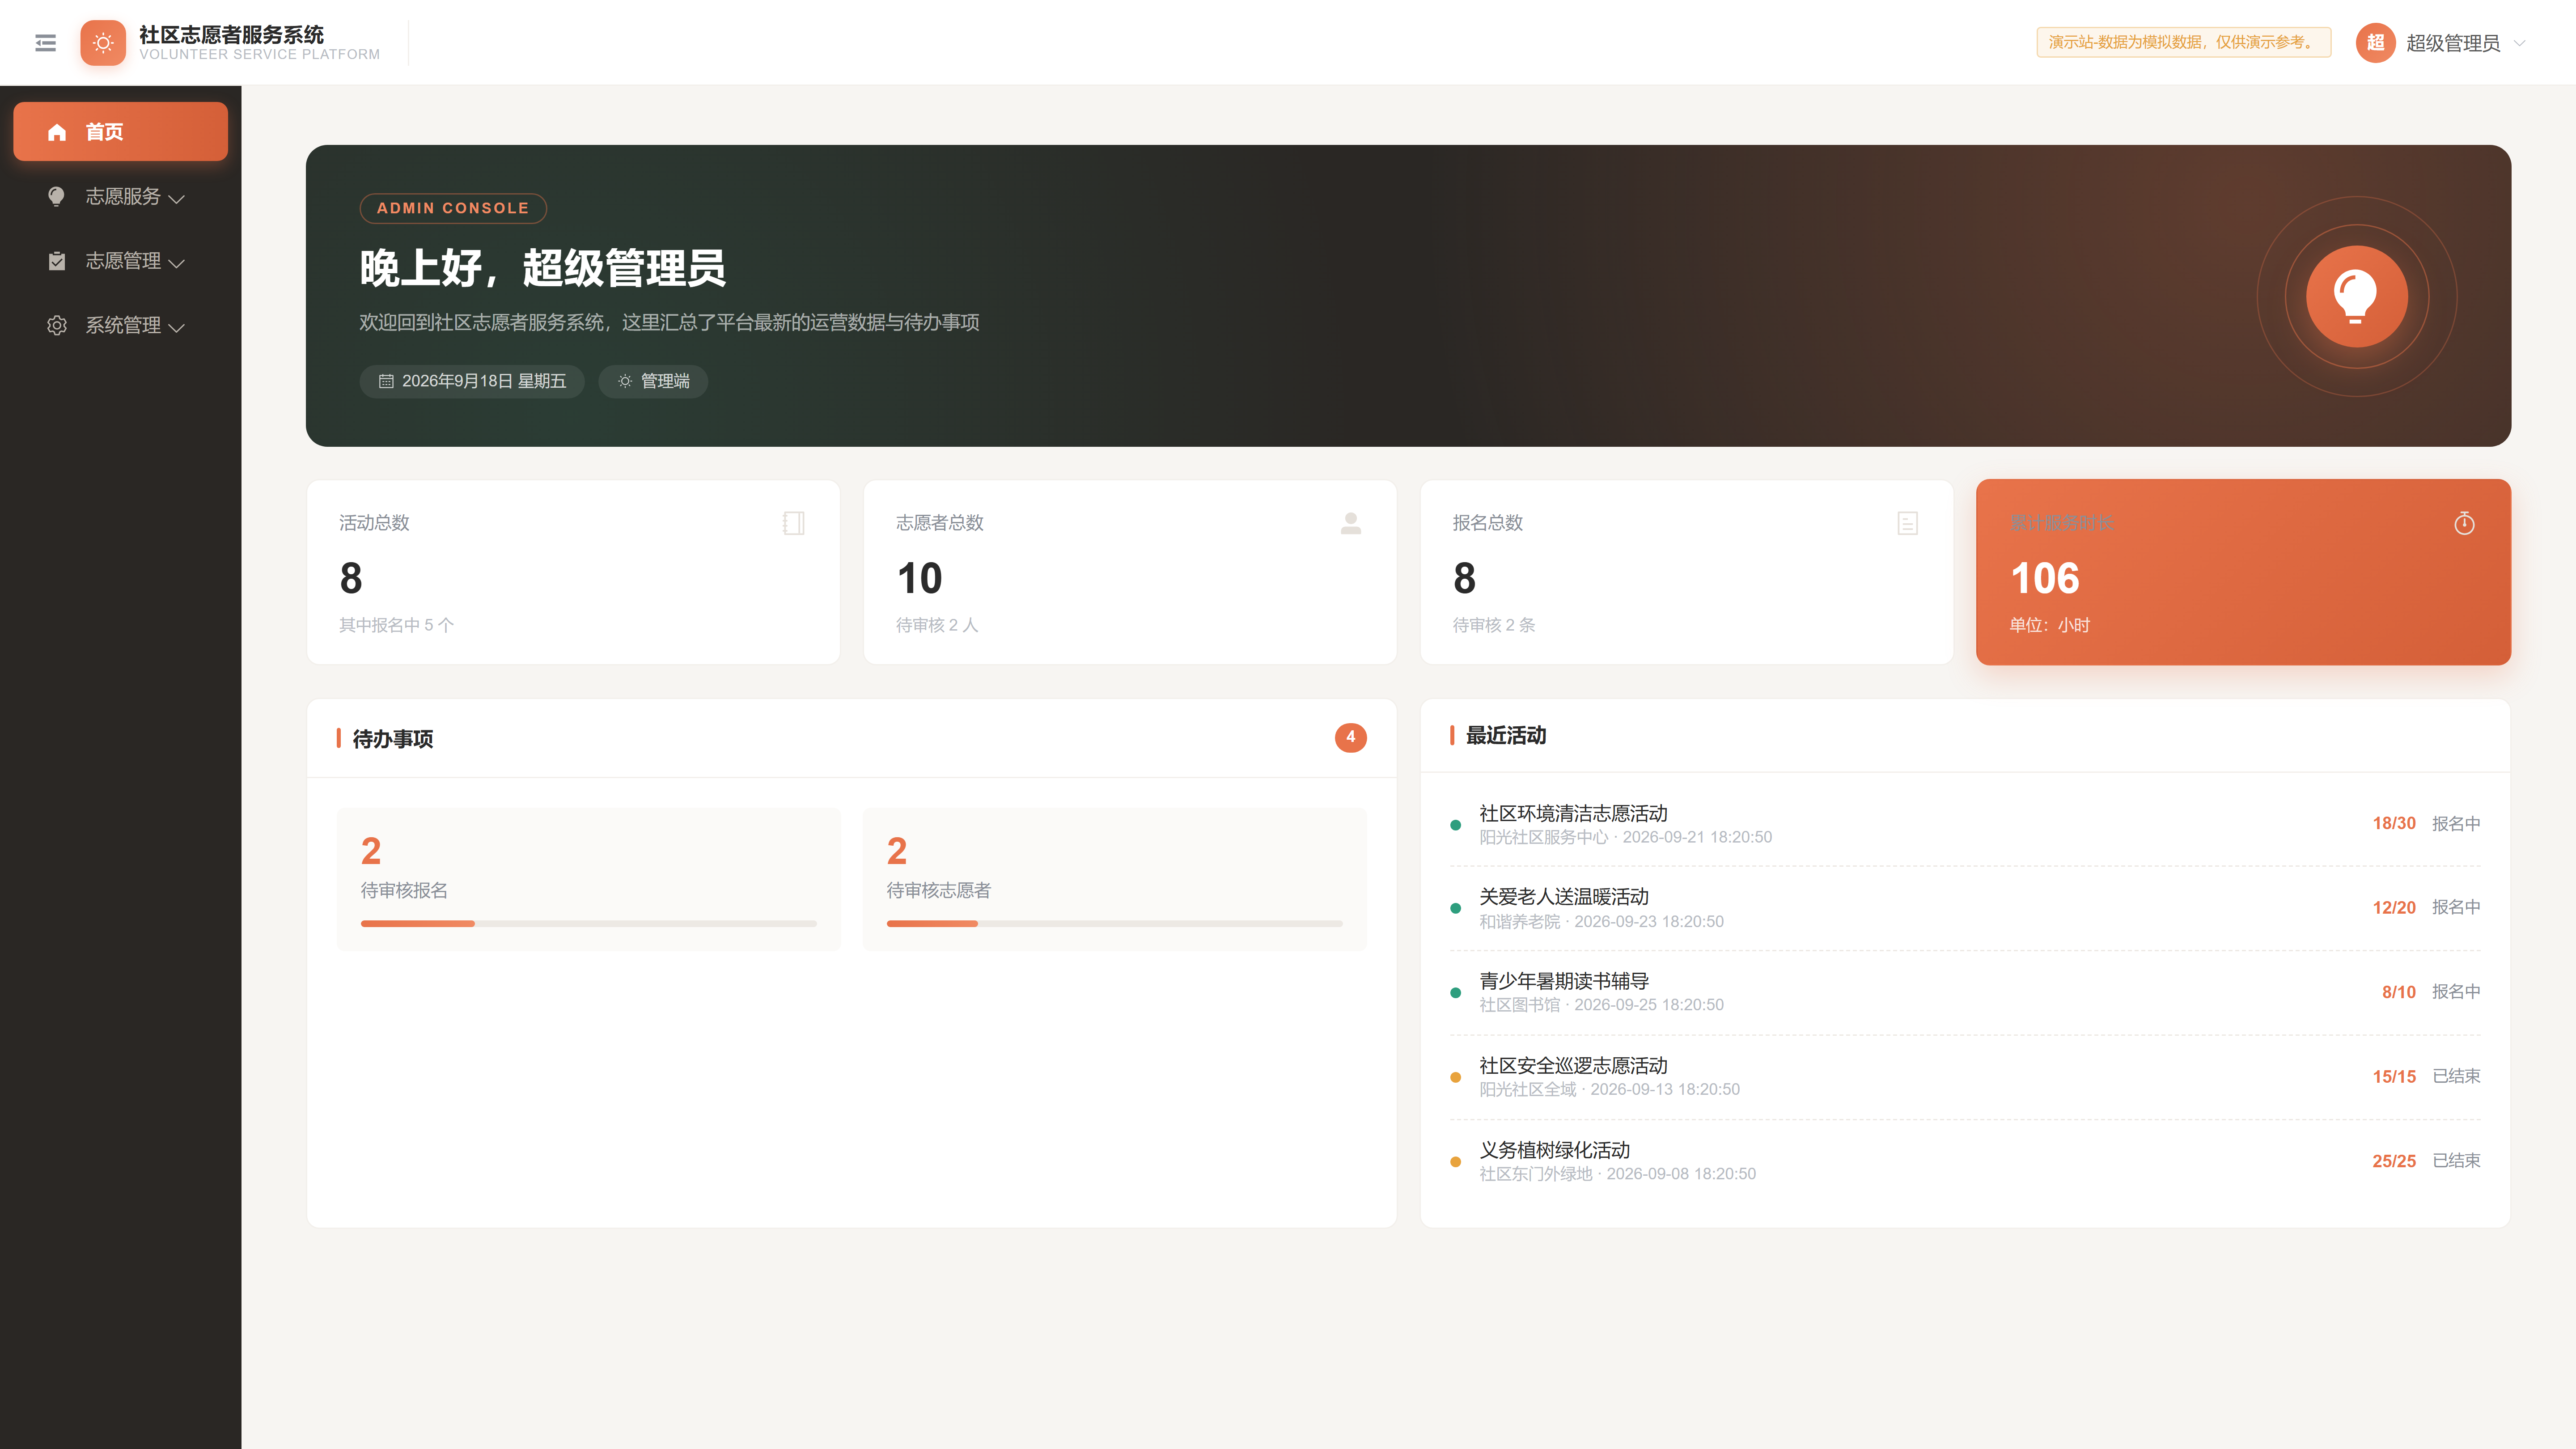Click the calendar icon in date chip
Image resolution: width=2576 pixels, height=1449 pixels.
(x=386, y=381)
